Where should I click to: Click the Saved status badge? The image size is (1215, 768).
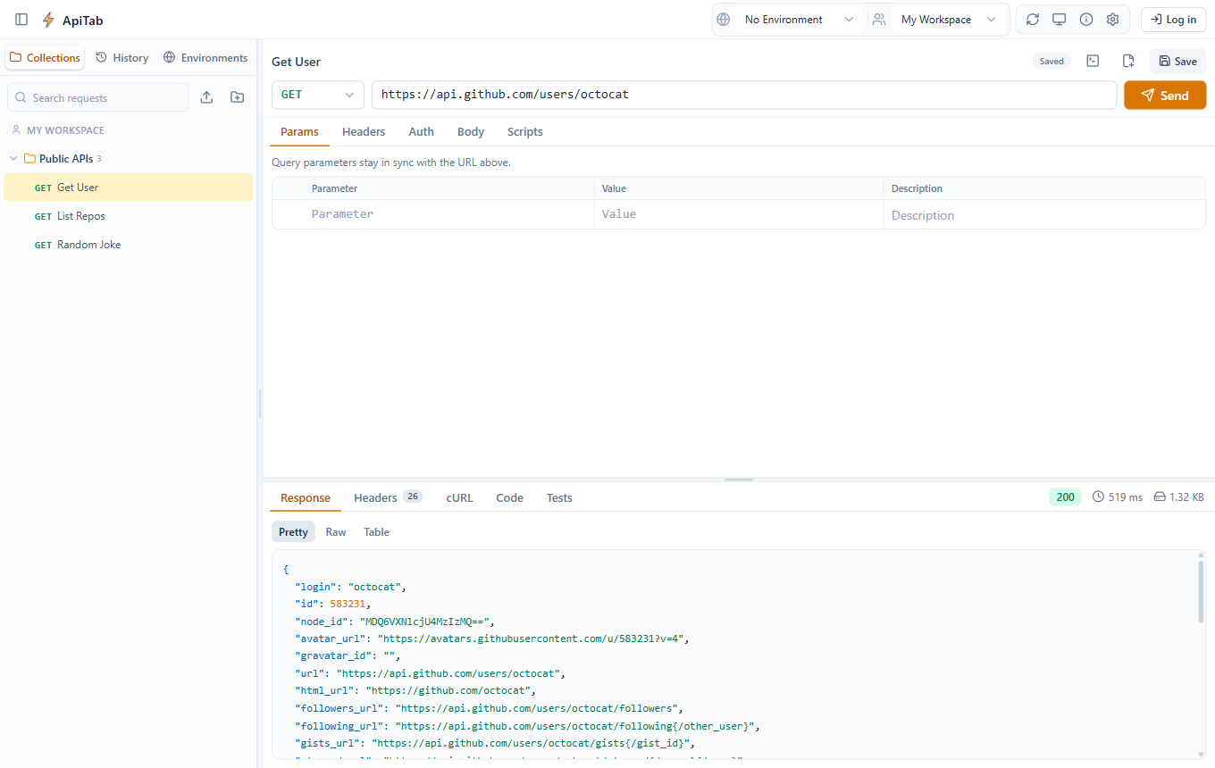(1052, 61)
